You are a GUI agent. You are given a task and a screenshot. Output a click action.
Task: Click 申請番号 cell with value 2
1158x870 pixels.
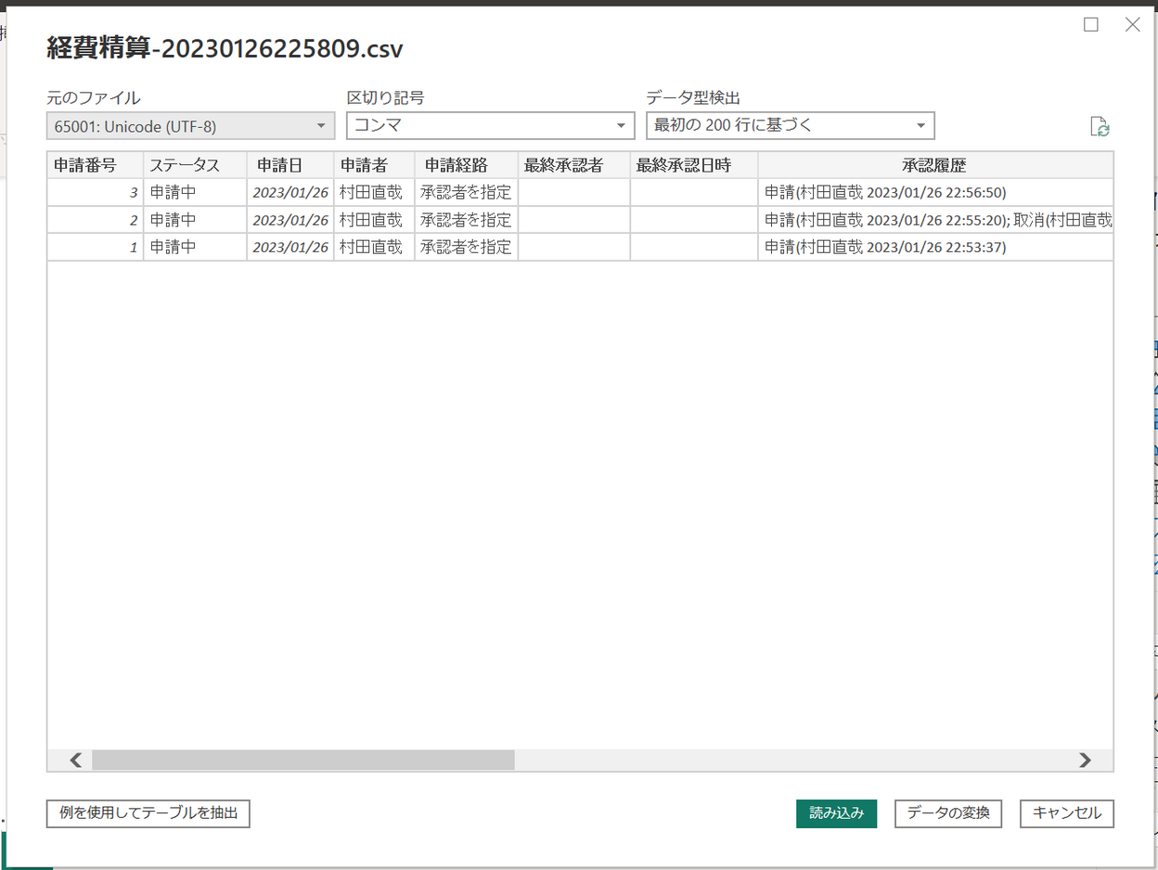point(95,220)
